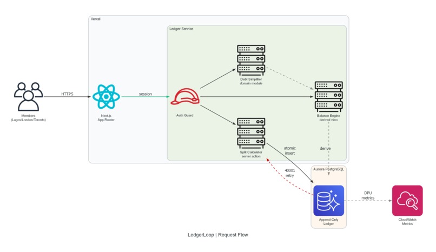Click the CloudWatch Metrics icon
The image size is (436, 252).
(407, 201)
